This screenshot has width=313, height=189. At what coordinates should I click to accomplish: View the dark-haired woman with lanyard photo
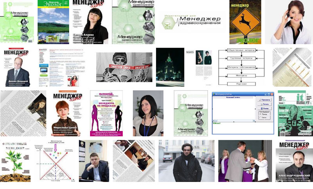point(148,113)
